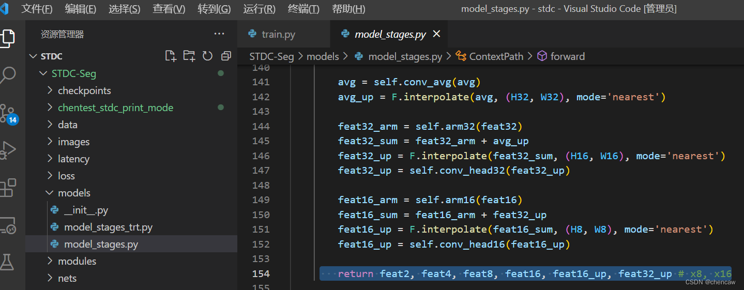Expand the loss folder

(x=50, y=176)
